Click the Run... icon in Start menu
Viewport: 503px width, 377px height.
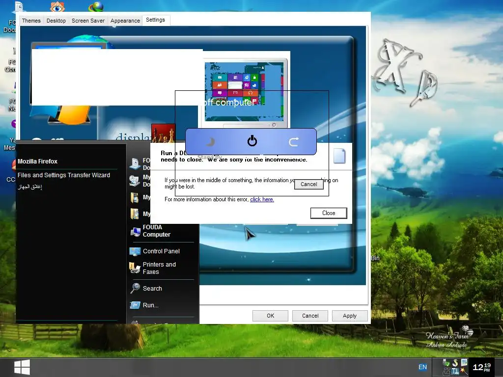[135, 305]
